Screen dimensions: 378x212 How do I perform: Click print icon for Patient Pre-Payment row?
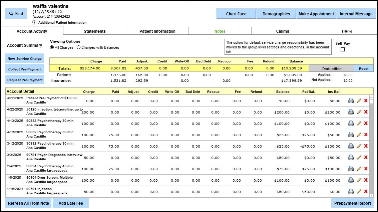pos(351,101)
